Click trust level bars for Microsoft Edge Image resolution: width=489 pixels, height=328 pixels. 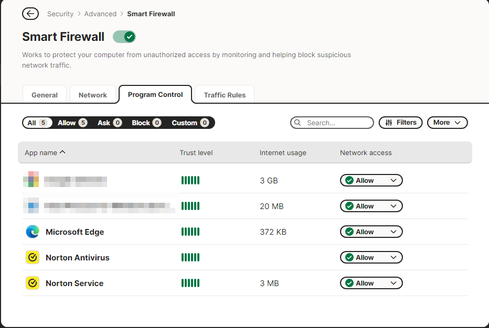tap(190, 232)
